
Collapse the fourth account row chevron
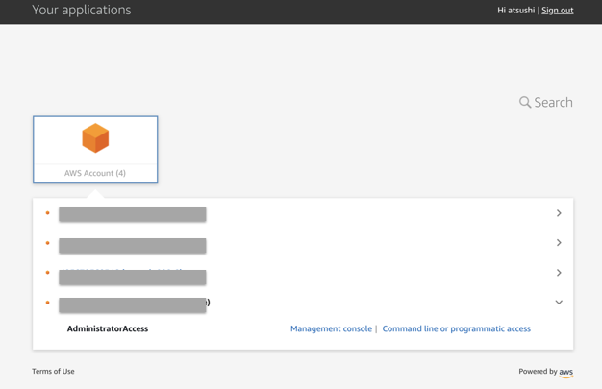(559, 303)
